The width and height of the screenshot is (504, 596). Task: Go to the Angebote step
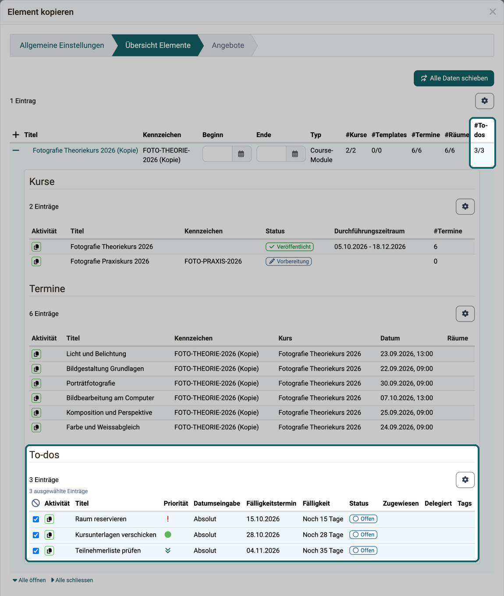coord(228,45)
